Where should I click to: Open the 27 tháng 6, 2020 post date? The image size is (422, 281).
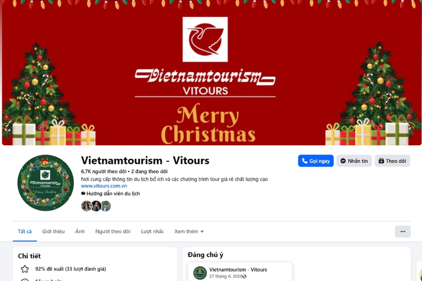(x=226, y=276)
